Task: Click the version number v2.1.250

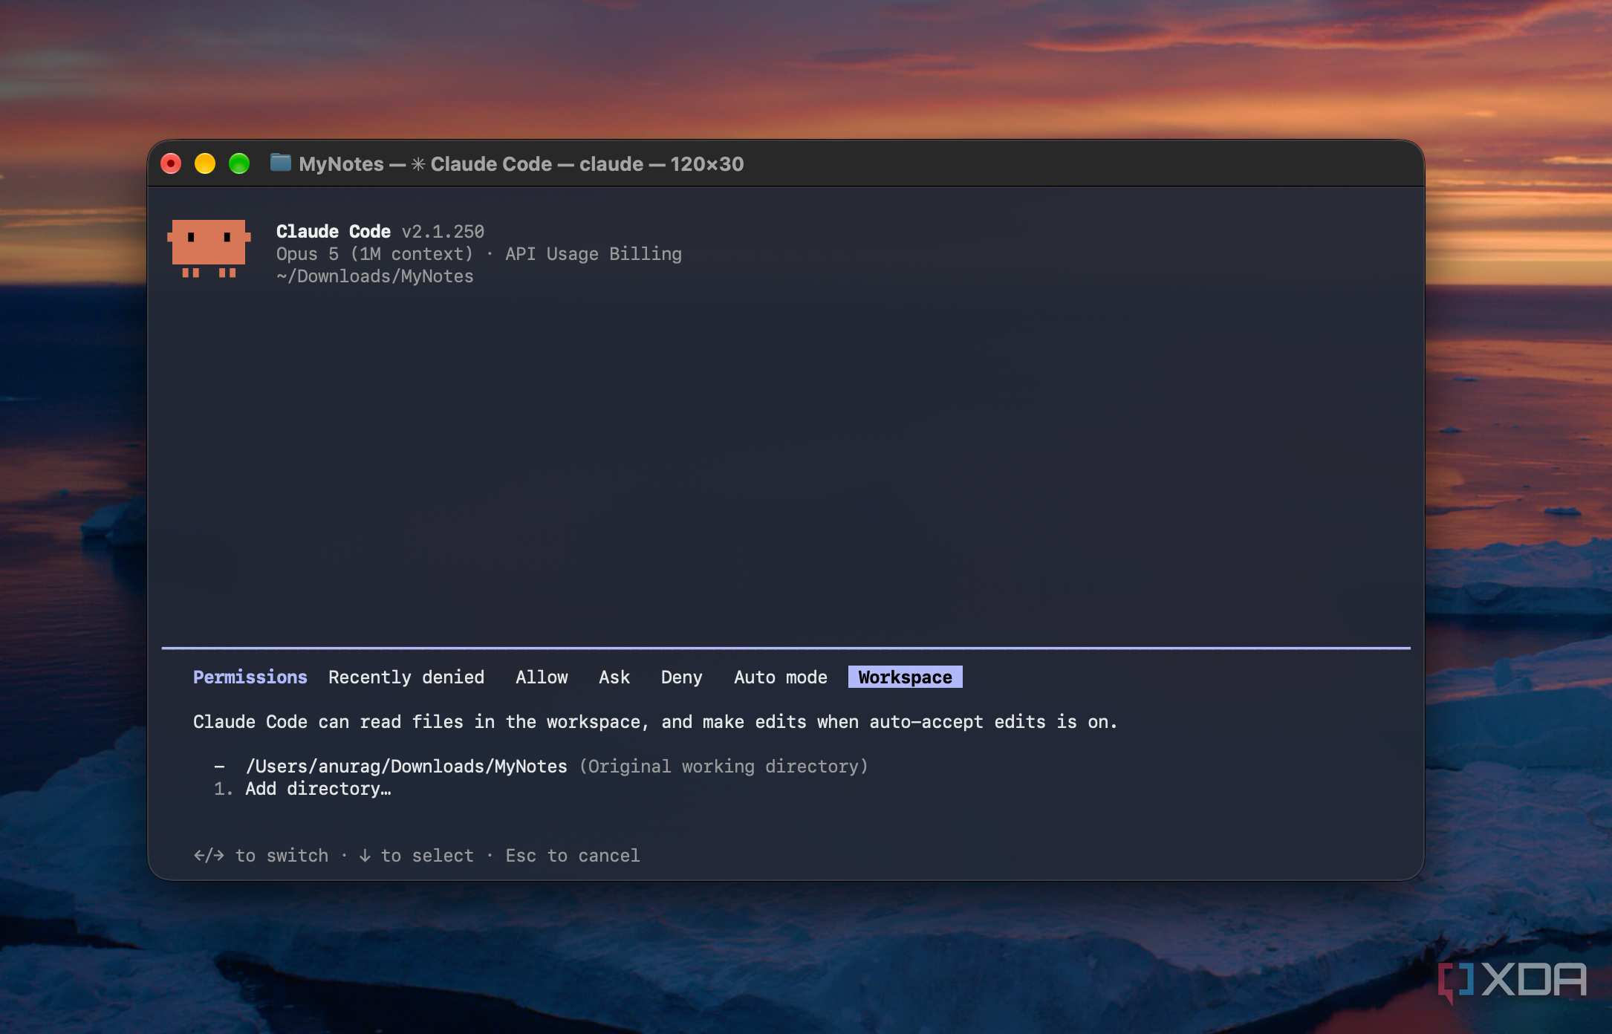Action: point(443,232)
